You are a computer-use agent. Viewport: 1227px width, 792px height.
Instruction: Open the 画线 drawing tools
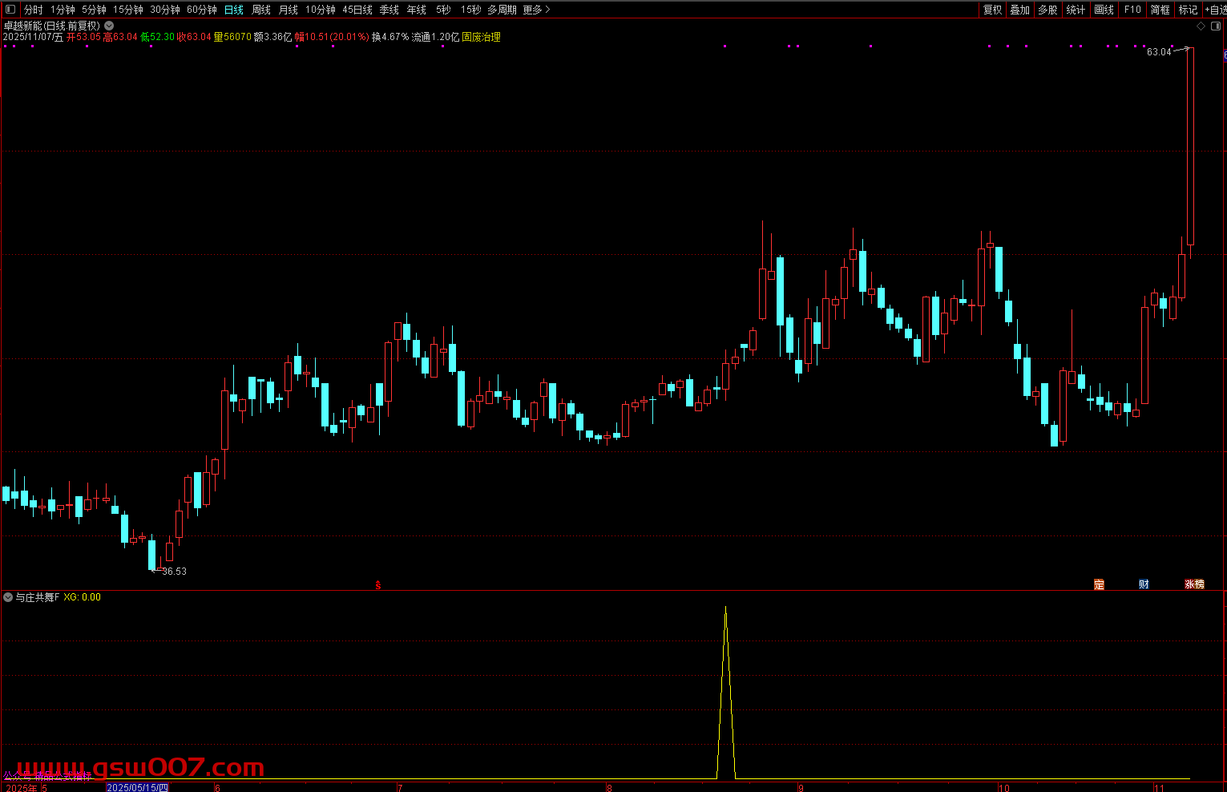1104,10
